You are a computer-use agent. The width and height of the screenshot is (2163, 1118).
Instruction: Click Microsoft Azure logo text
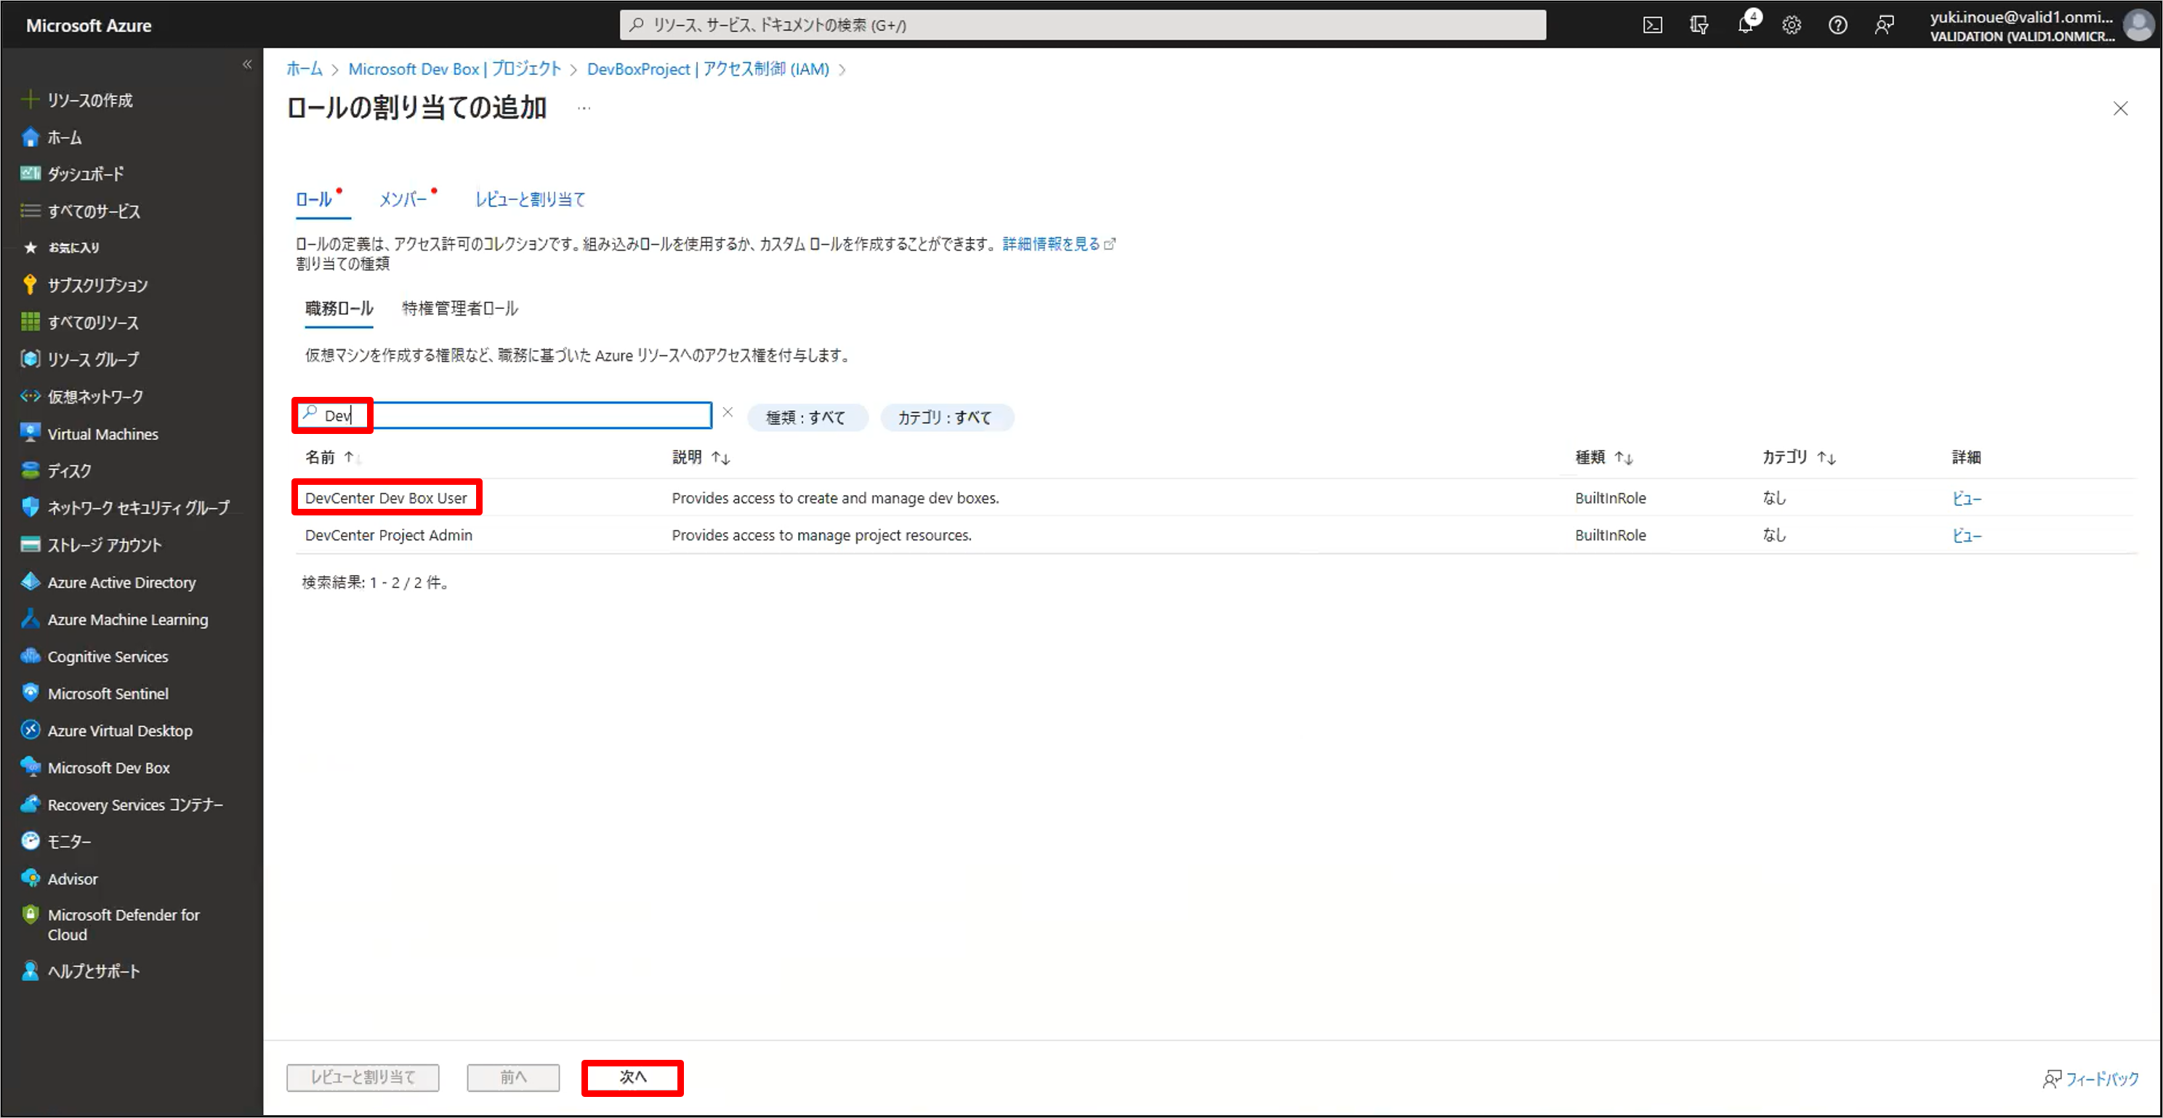tap(89, 25)
